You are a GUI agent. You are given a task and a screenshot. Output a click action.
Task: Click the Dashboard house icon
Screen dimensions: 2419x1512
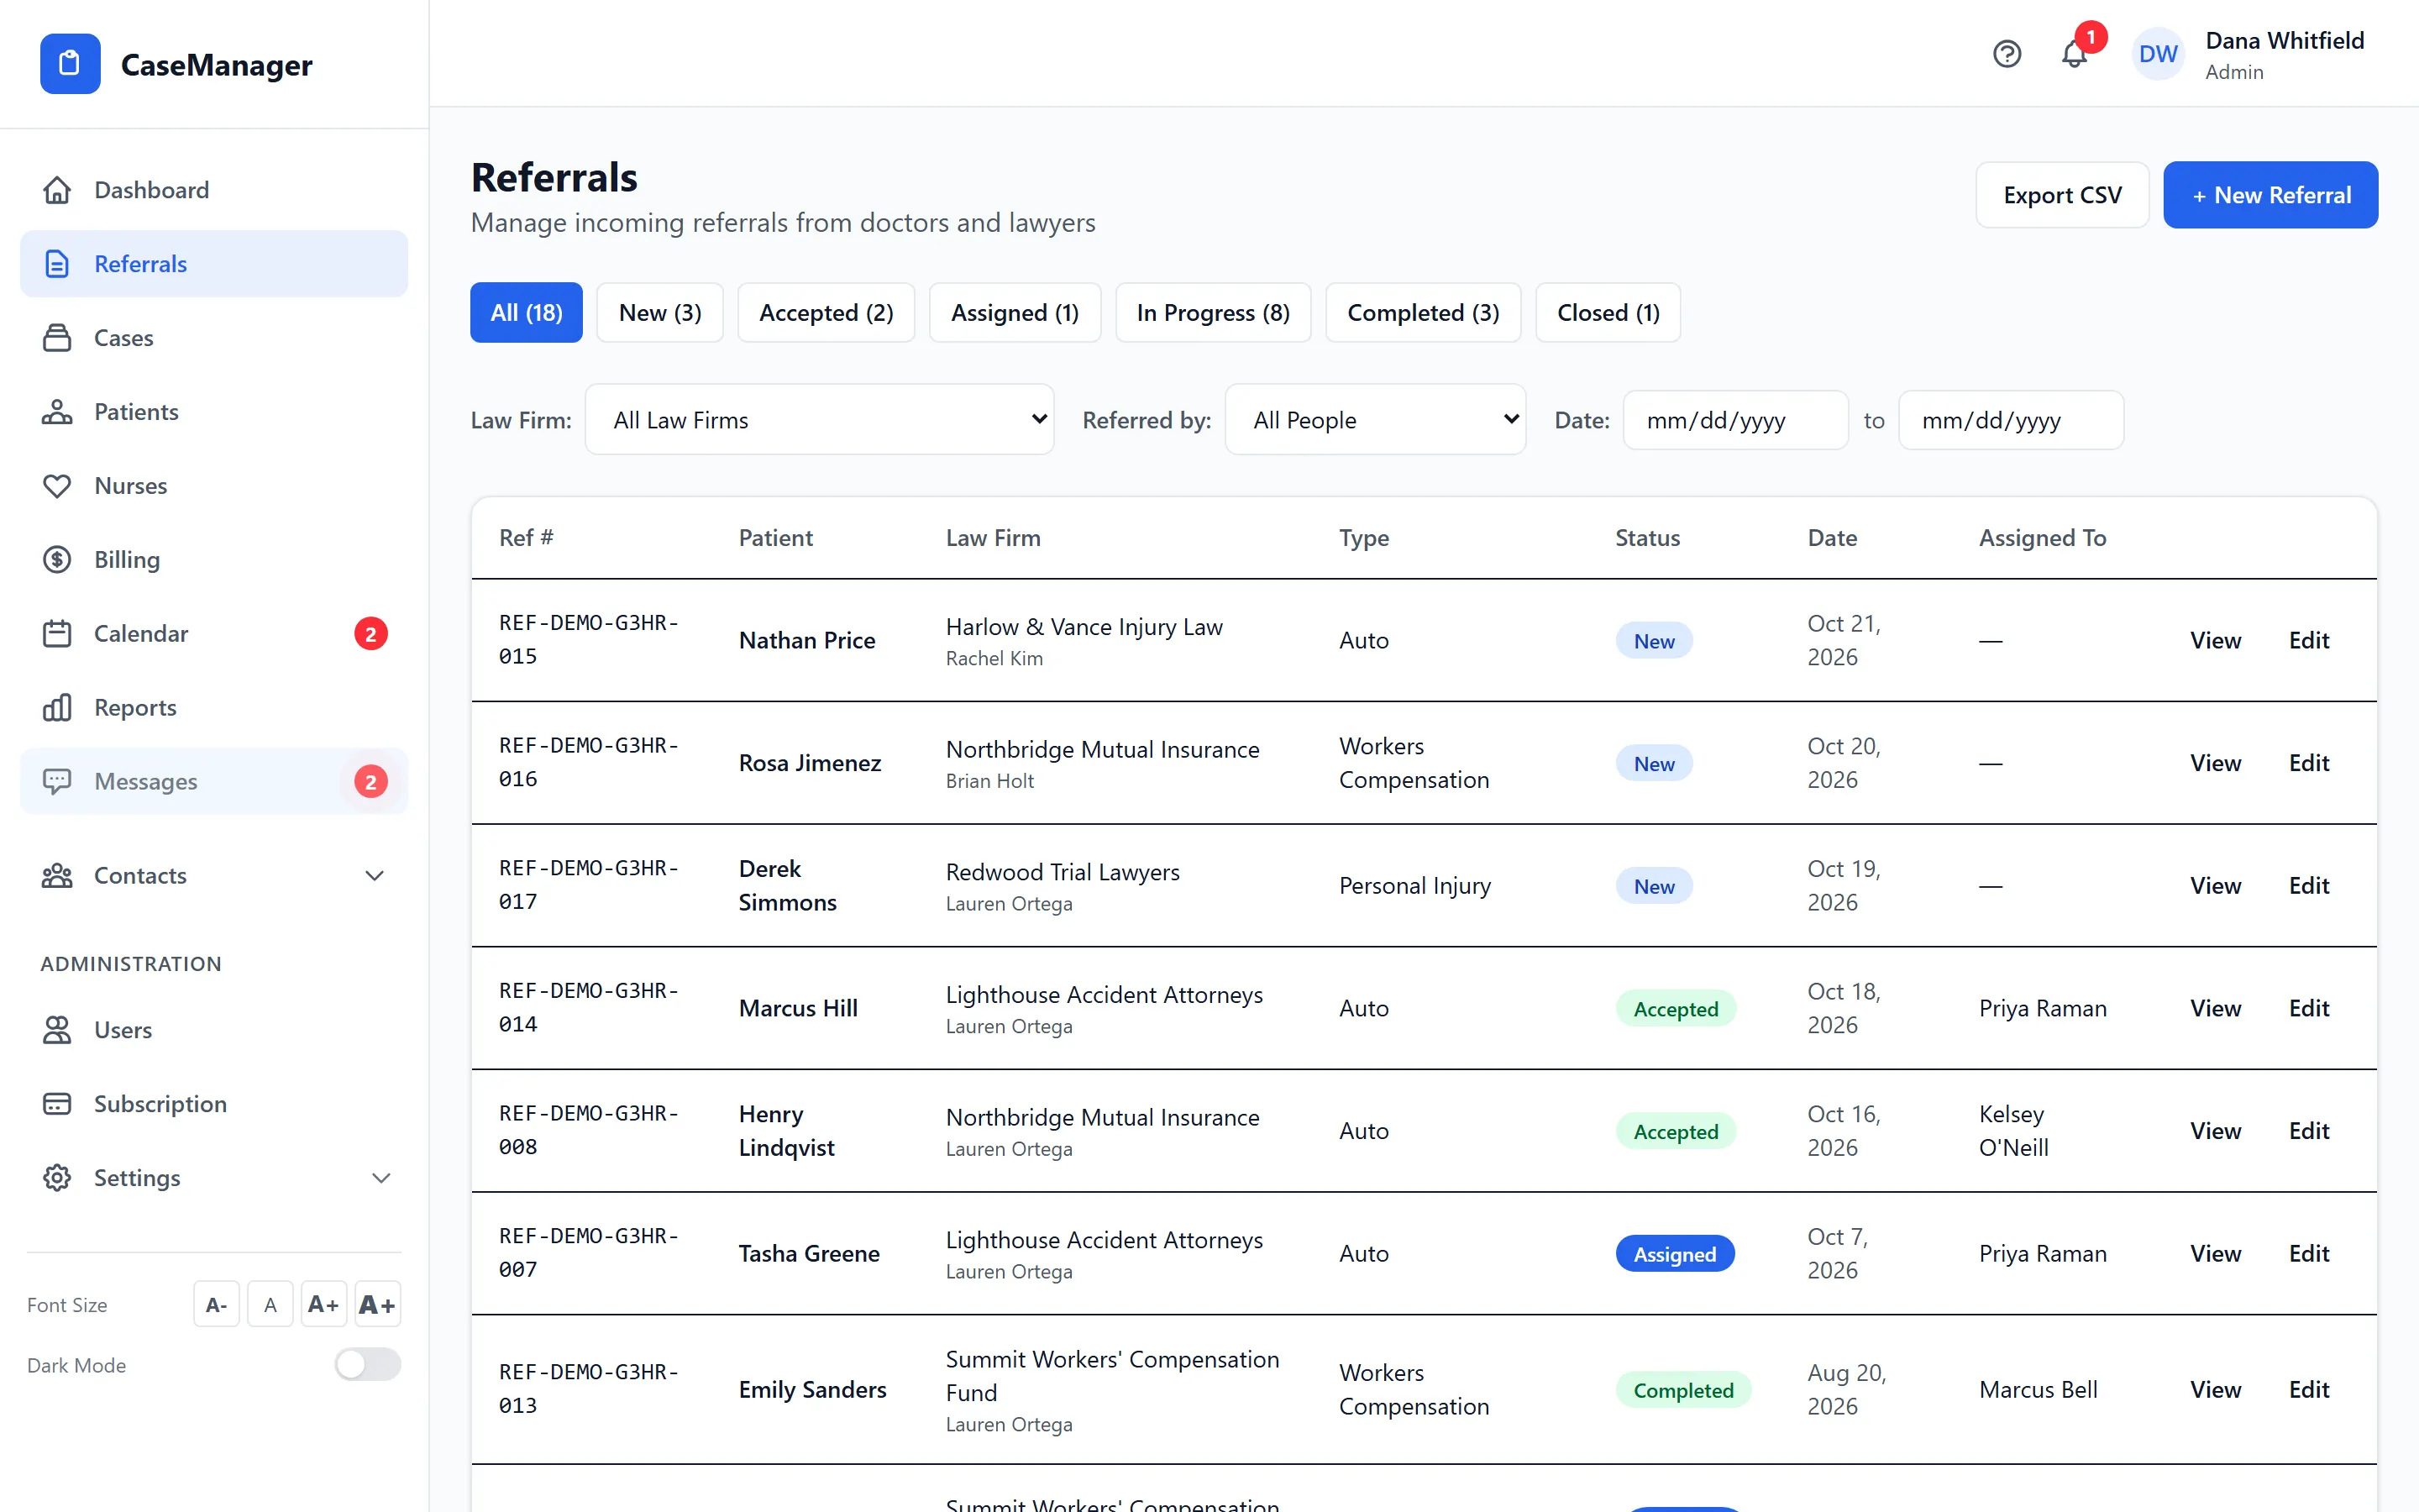pos(57,190)
